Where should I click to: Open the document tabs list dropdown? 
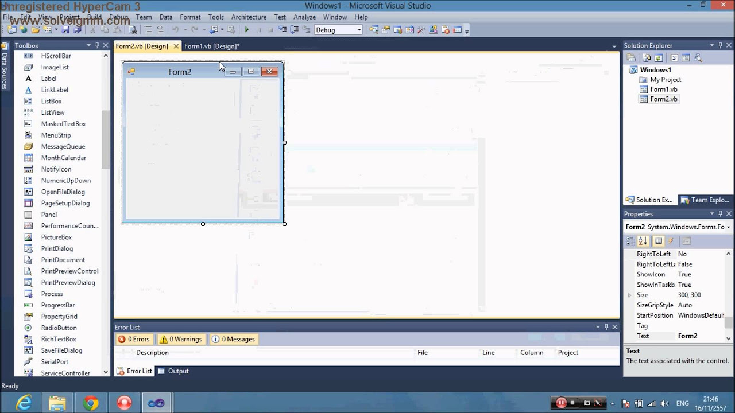click(x=614, y=46)
